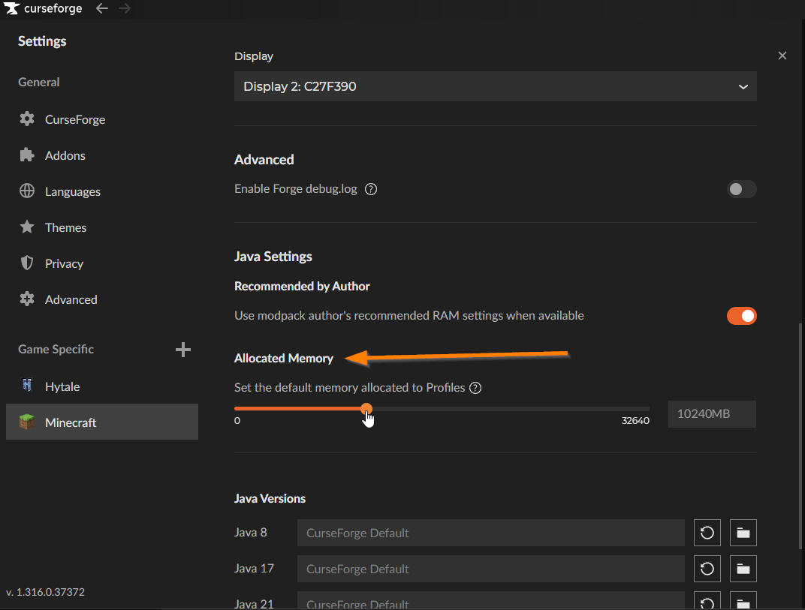Click the 10240MB memory value field
Image resolution: width=805 pixels, height=610 pixels.
point(712,414)
